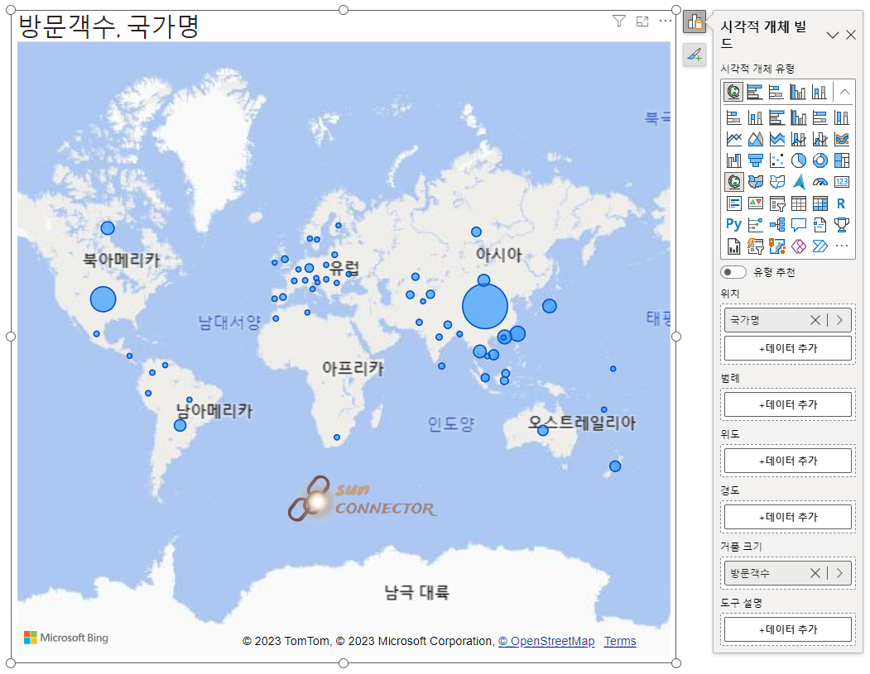Add data to the 도구 설명 well
Viewport: 870px width, 674px height.
[x=788, y=629]
